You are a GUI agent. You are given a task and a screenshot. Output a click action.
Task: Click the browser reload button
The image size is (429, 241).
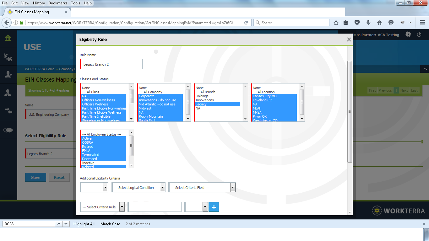click(x=246, y=23)
